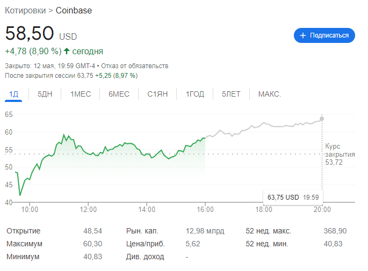The height and width of the screenshot is (271, 368).
Task: Show the 1МЕС price chart
Action: (x=81, y=94)
